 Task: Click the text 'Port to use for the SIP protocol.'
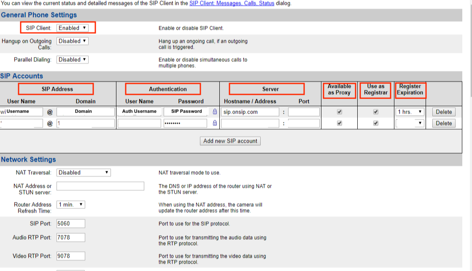coord(194,224)
